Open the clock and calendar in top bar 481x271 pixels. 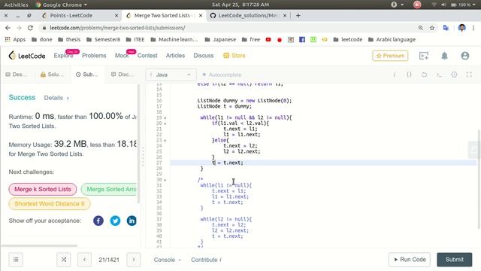(240, 5)
